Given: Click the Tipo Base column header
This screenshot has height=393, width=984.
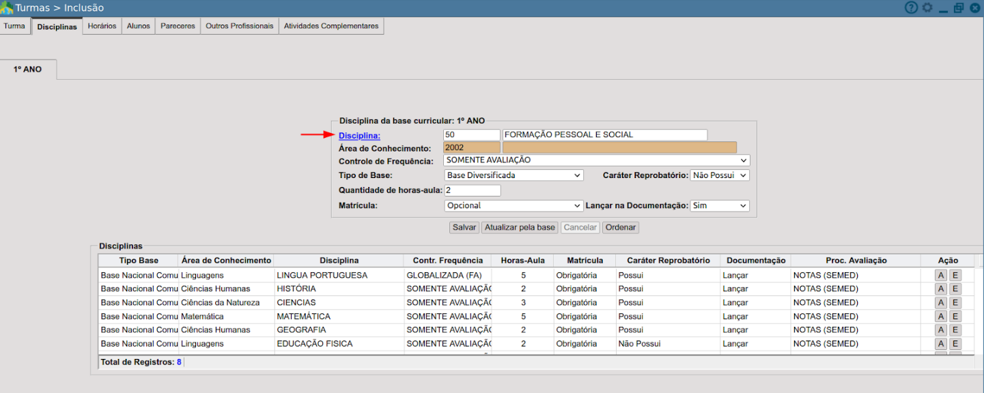Looking at the screenshot, I should tap(139, 261).
